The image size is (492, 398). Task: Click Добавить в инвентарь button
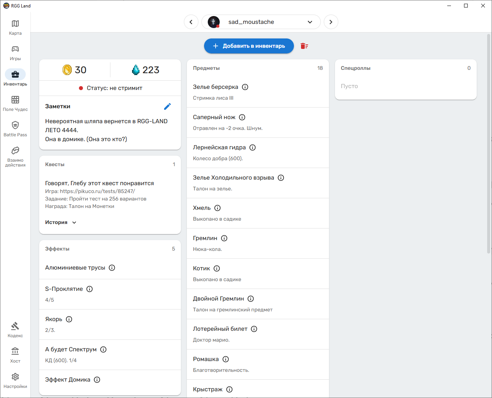pos(249,46)
